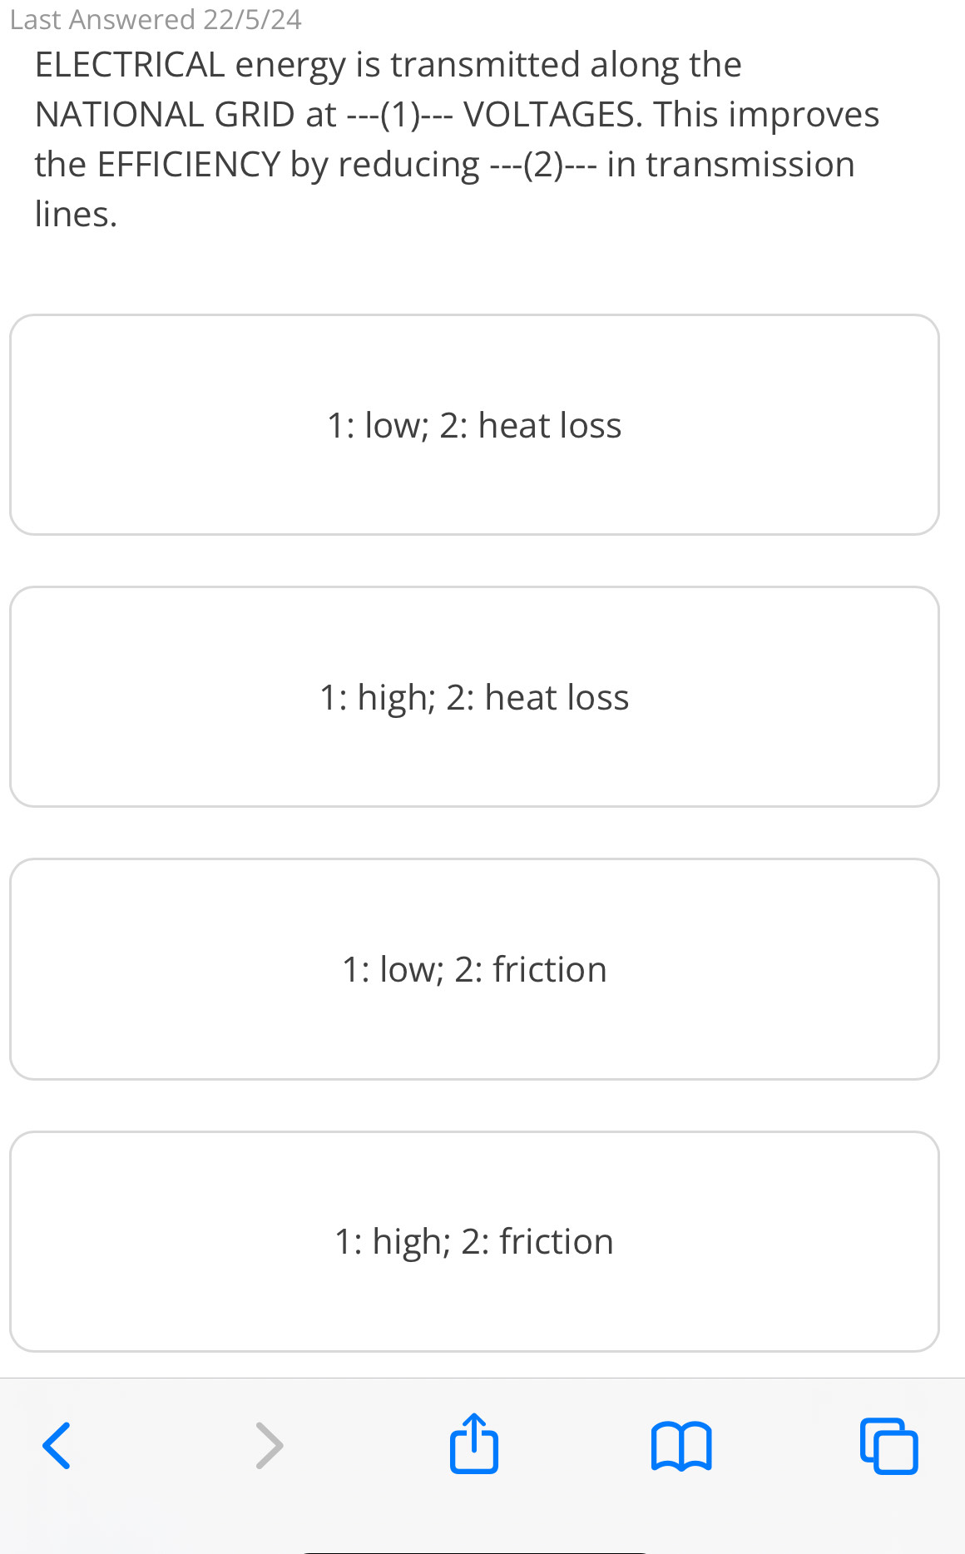The image size is (965, 1554).
Task: Click the words 'transmitted along the'
Action: click(x=566, y=65)
